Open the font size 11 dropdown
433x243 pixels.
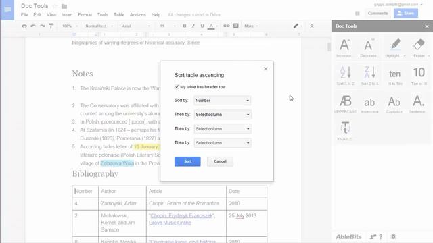(x=167, y=26)
